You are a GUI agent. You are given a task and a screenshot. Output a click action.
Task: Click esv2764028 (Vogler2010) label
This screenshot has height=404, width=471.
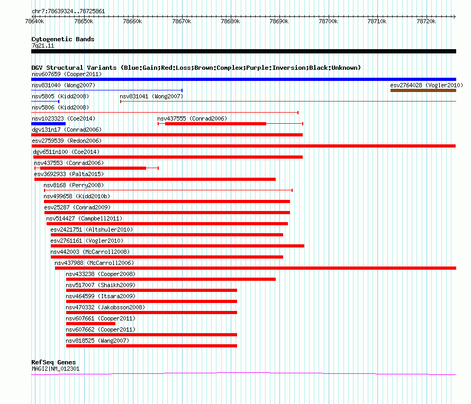pos(427,85)
